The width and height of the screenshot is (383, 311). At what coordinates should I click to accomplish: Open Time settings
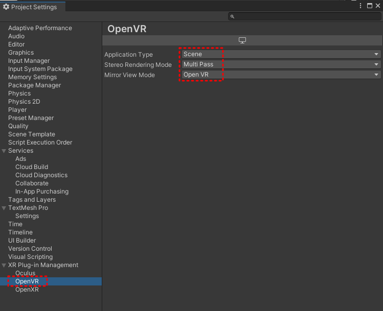point(15,224)
